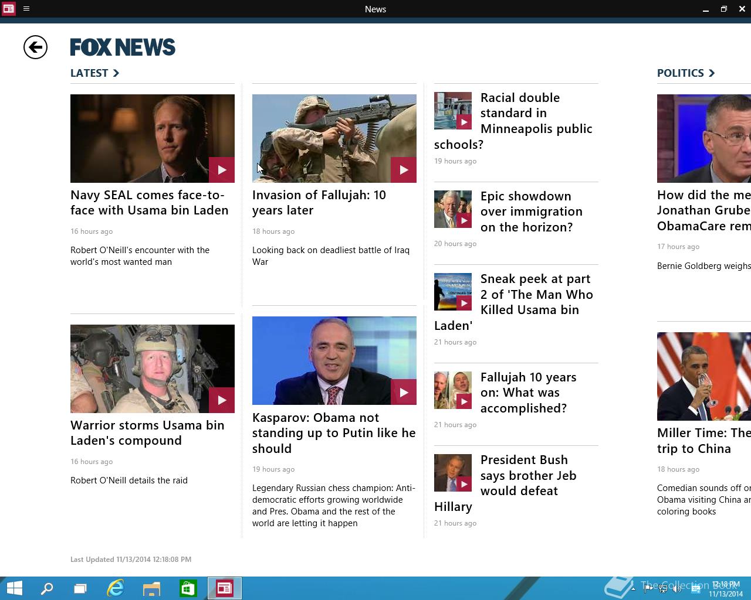
Task: Click the News app icon in title bar
Action: 8,9
